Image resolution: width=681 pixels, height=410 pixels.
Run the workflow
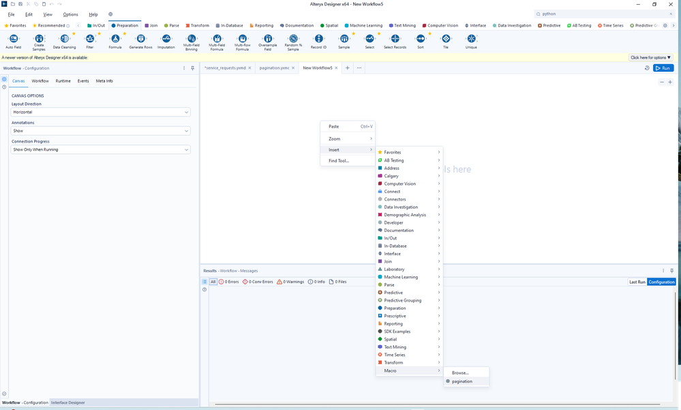coord(663,68)
